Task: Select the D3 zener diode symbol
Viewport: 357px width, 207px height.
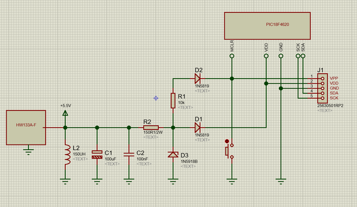Action: (x=173, y=155)
